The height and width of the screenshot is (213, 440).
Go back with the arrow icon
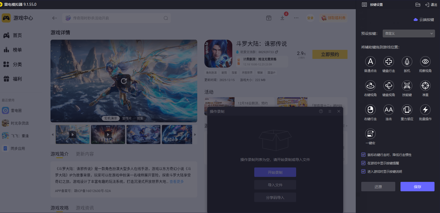(x=54, y=18)
